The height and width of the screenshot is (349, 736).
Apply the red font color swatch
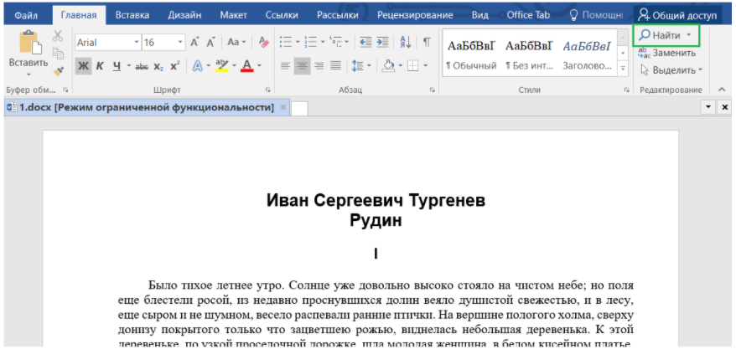pyautogui.click(x=247, y=66)
